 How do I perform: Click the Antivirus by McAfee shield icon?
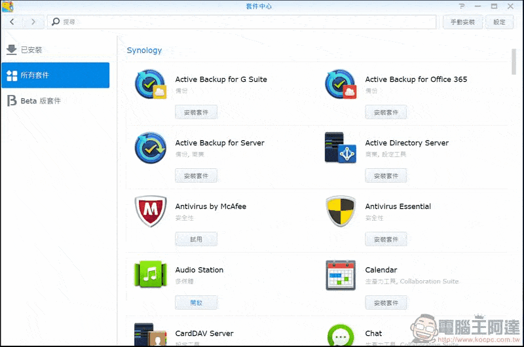(x=150, y=211)
